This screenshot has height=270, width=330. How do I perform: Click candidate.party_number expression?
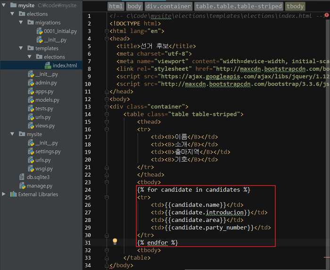click(209, 228)
